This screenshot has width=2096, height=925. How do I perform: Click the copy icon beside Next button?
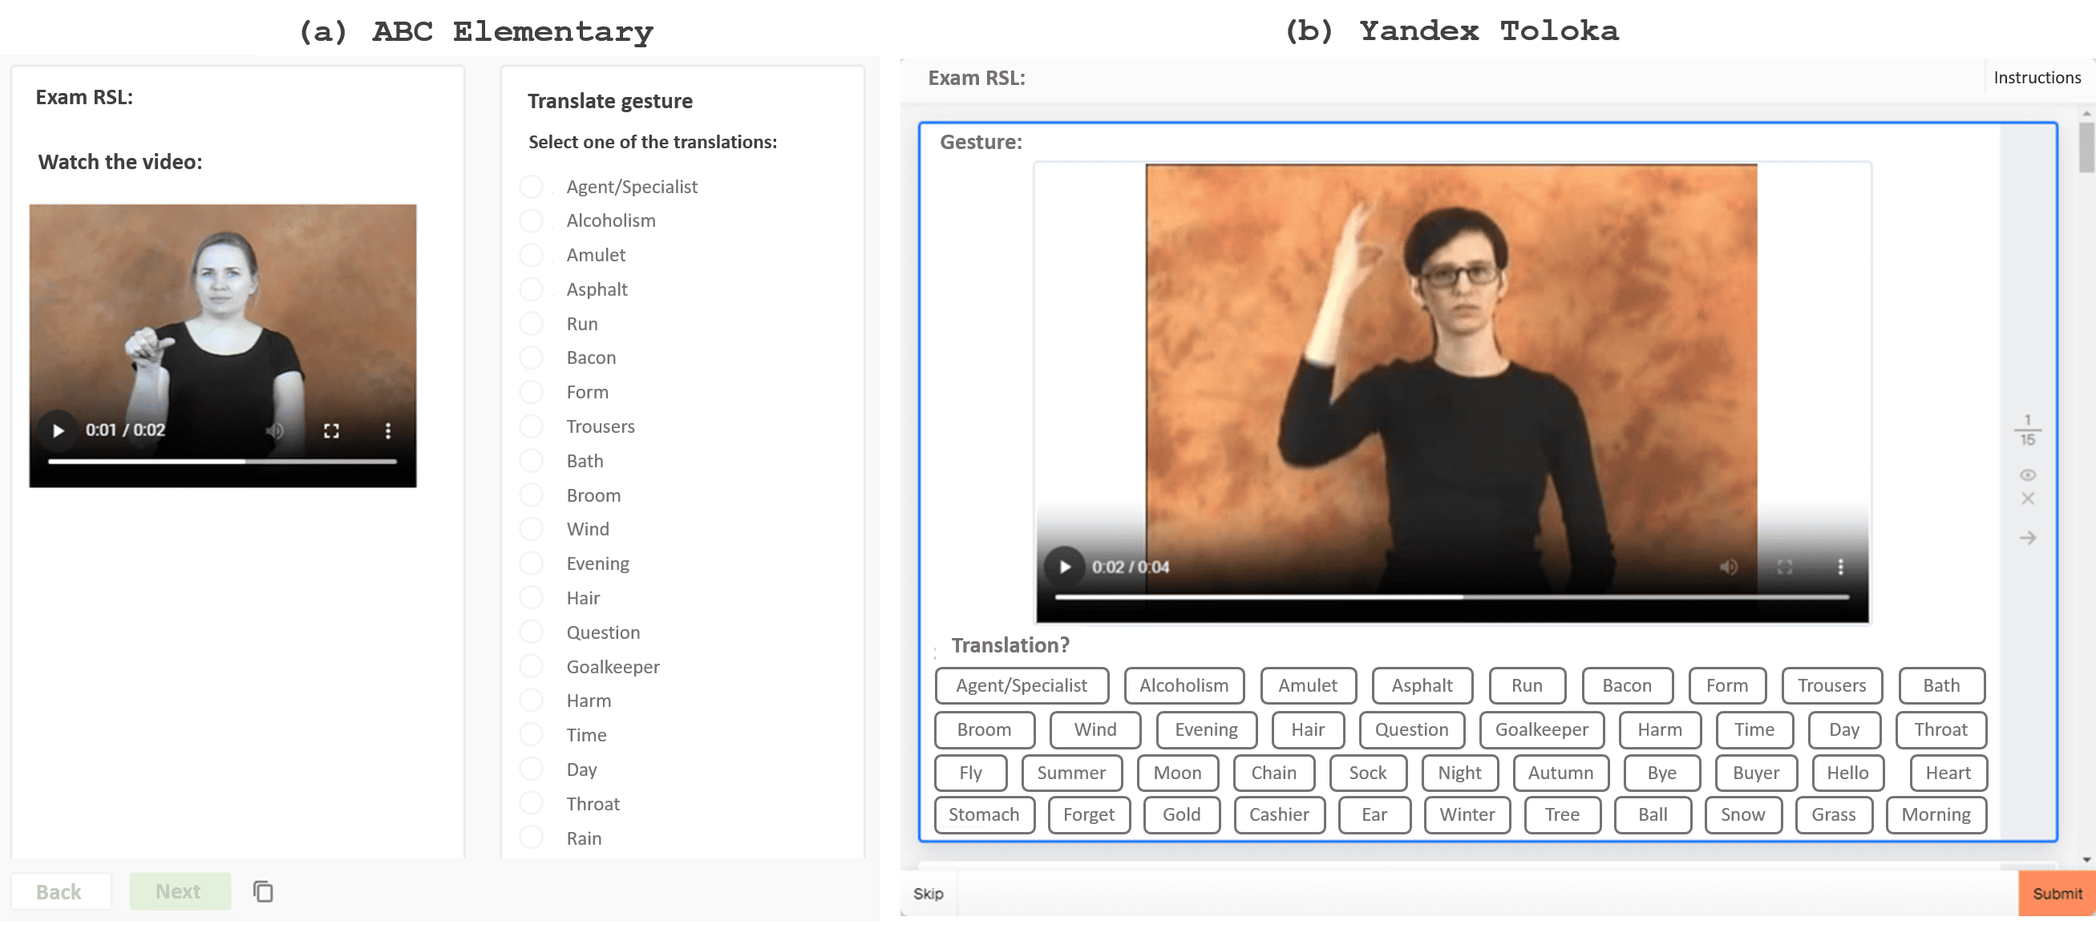tap(263, 891)
